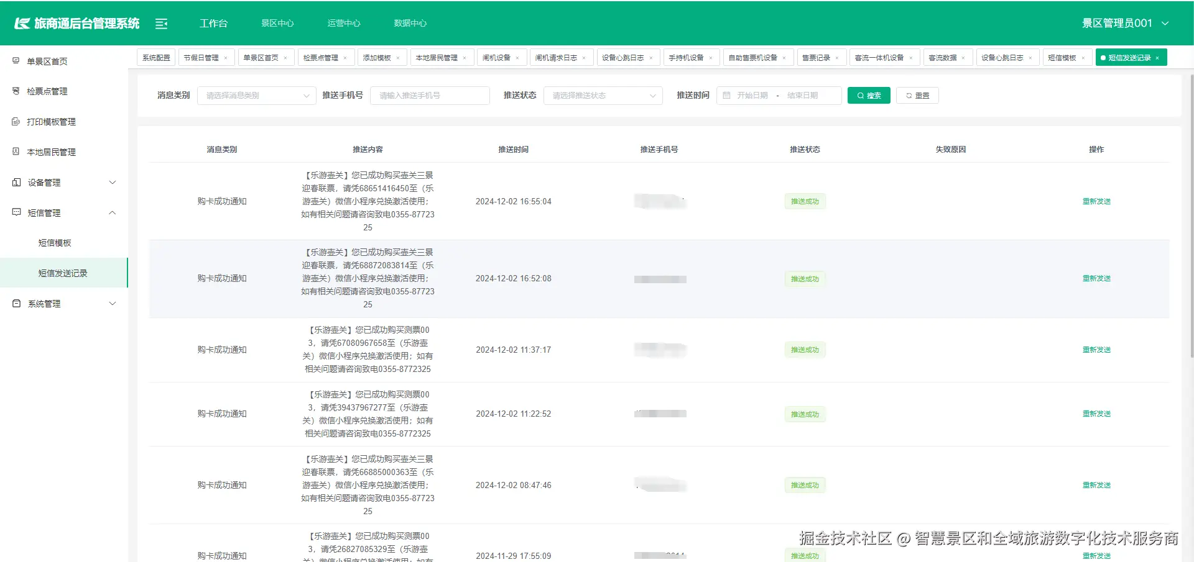Close the 短信模板 tab
The image size is (1194, 562).
pos(1083,58)
